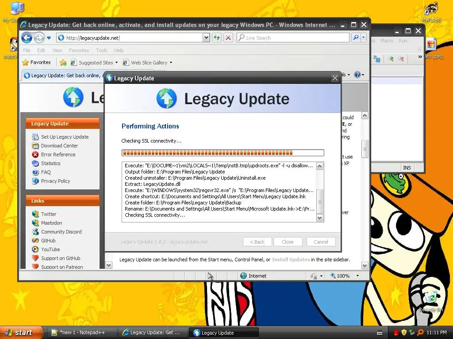Click the Close button in installer dialog
Screen dimensions: 453x339
(x=288, y=242)
